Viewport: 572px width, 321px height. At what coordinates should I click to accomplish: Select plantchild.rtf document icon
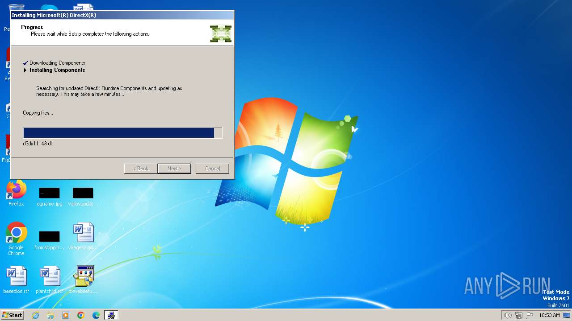pyautogui.click(x=49, y=280)
